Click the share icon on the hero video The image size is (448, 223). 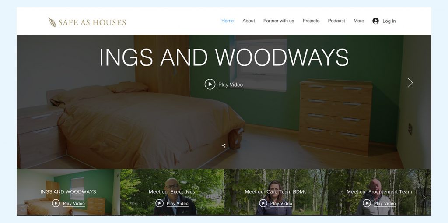pos(224,146)
